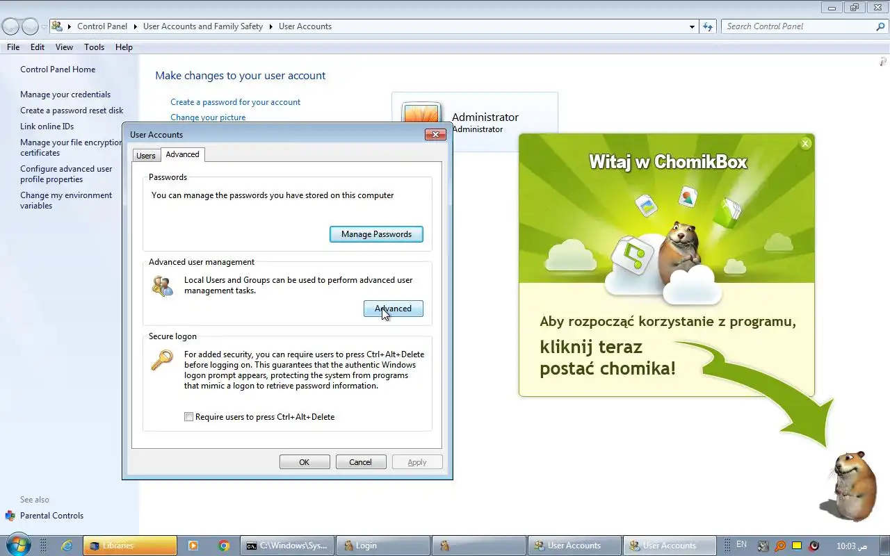The width and height of the screenshot is (890, 556).
Task: Click the Administrator account picture
Action: pos(421,115)
